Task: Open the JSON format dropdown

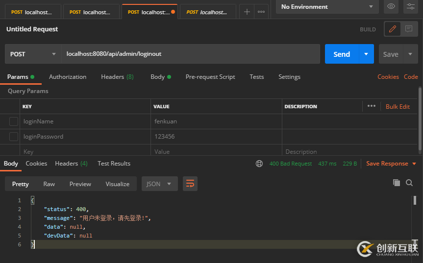Action: (159, 184)
